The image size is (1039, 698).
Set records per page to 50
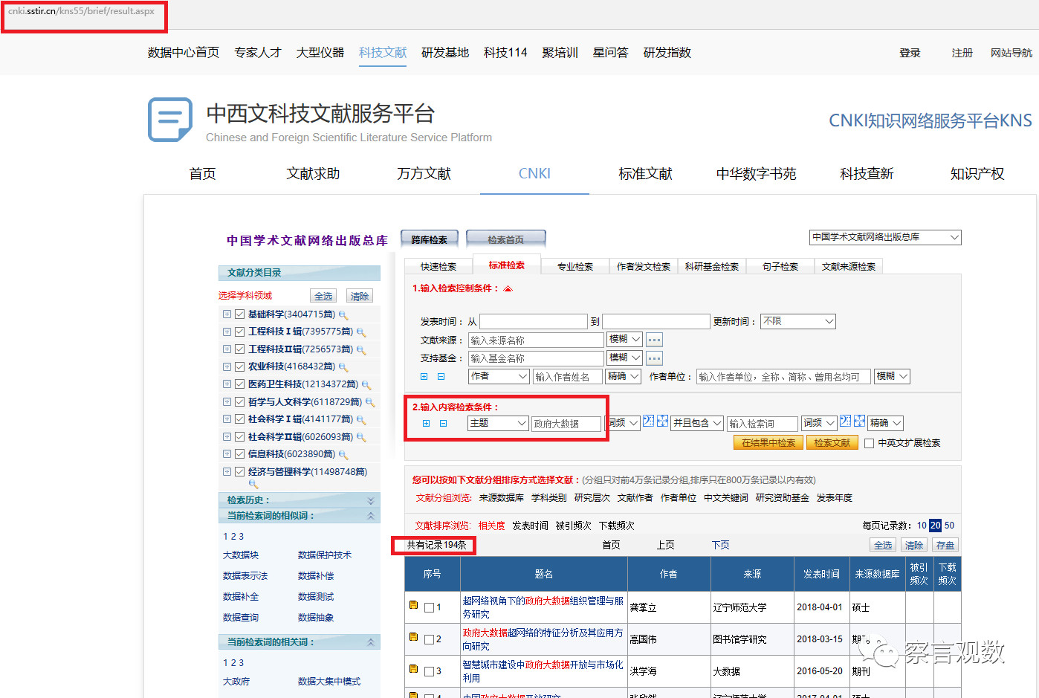(949, 526)
